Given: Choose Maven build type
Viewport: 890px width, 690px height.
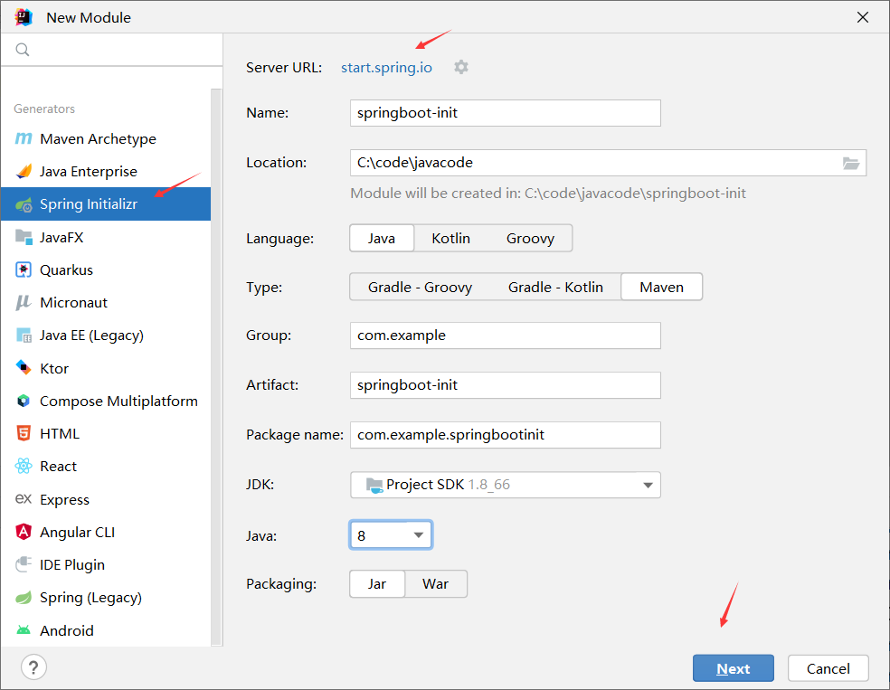Looking at the screenshot, I should 661,287.
